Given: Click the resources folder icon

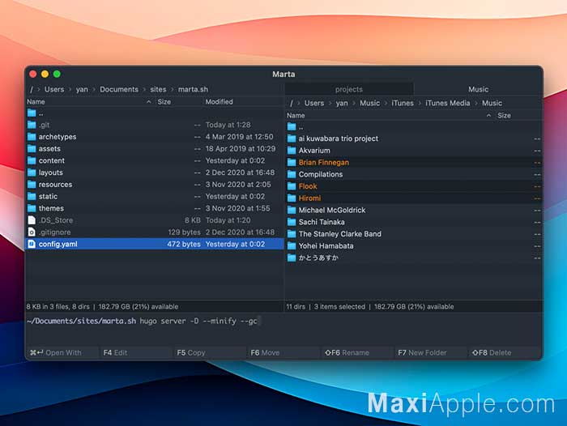Looking at the screenshot, I should coord(32,185).
